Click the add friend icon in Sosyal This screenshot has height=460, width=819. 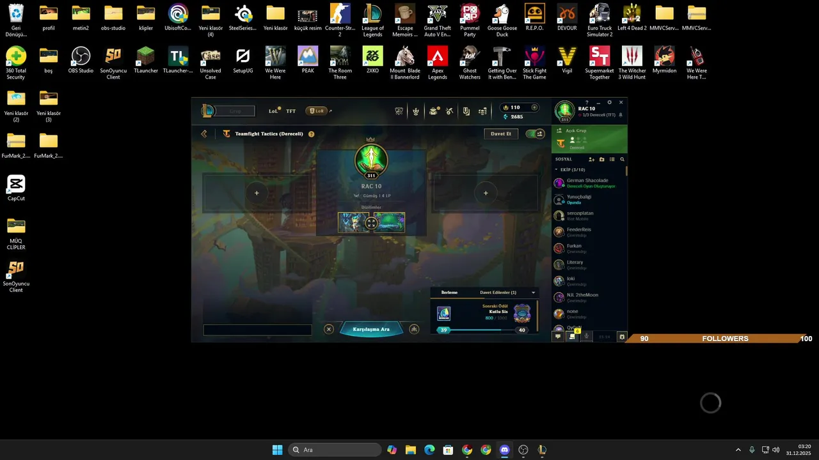(x=591, y=159)
